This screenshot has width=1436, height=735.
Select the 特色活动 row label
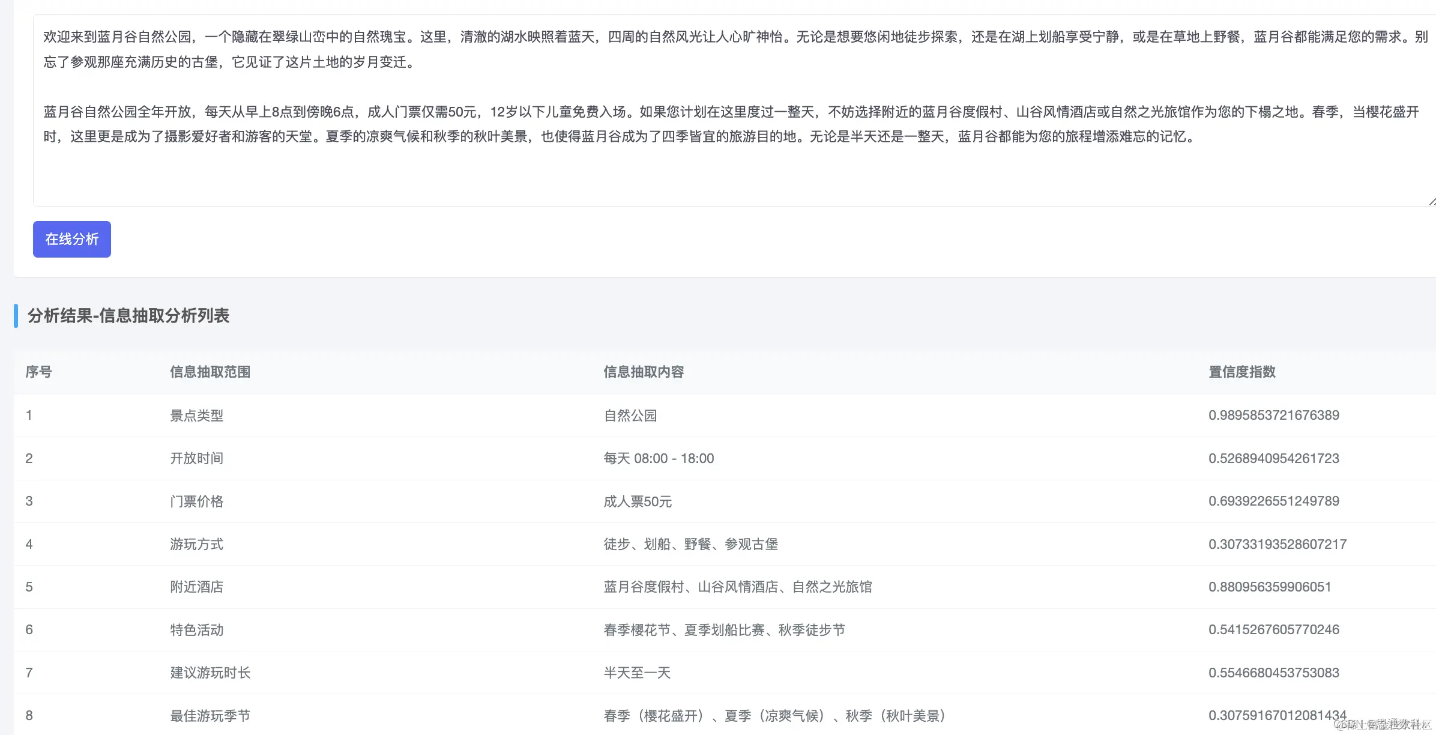[x=196, y=630]
